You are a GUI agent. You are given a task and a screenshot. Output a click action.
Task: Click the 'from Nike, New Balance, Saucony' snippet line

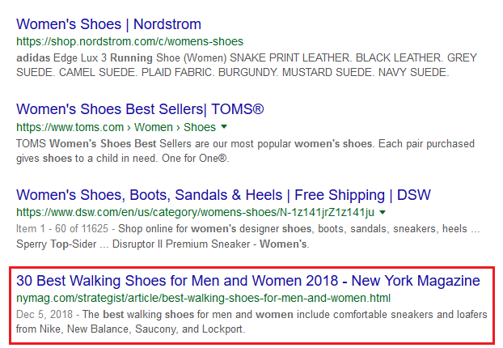click(x=131, y=329)
